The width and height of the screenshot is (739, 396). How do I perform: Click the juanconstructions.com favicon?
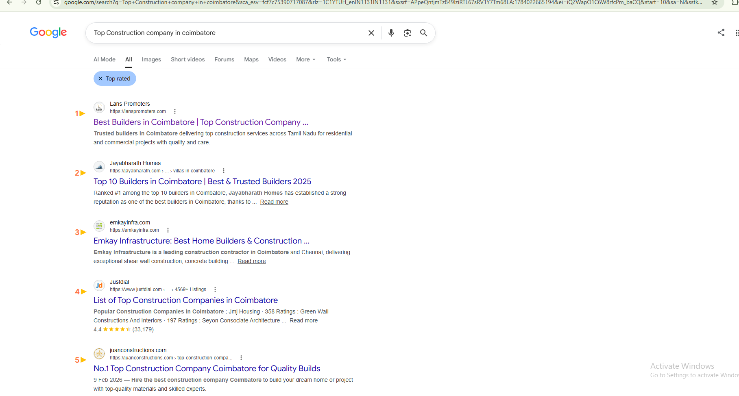pyautogui.click(x=99, y=354)
